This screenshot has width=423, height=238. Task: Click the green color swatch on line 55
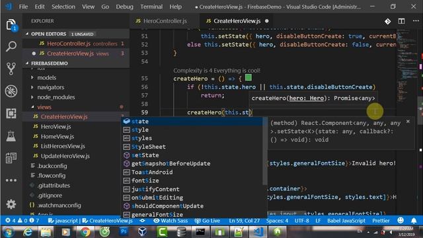pos(249,78)
